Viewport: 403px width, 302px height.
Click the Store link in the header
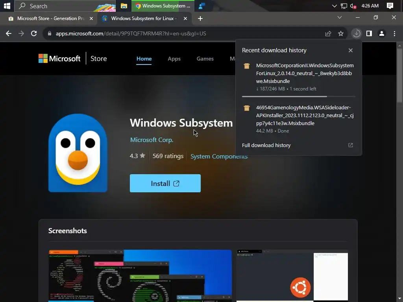click(x=99, y=59)
